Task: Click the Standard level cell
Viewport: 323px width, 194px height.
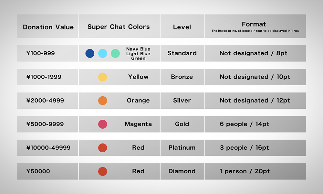Action: pos(182,53)
